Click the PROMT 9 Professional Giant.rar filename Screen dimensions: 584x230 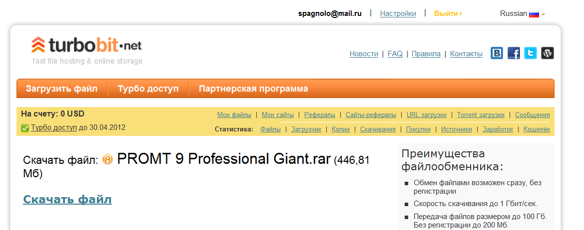pos(224,159)
